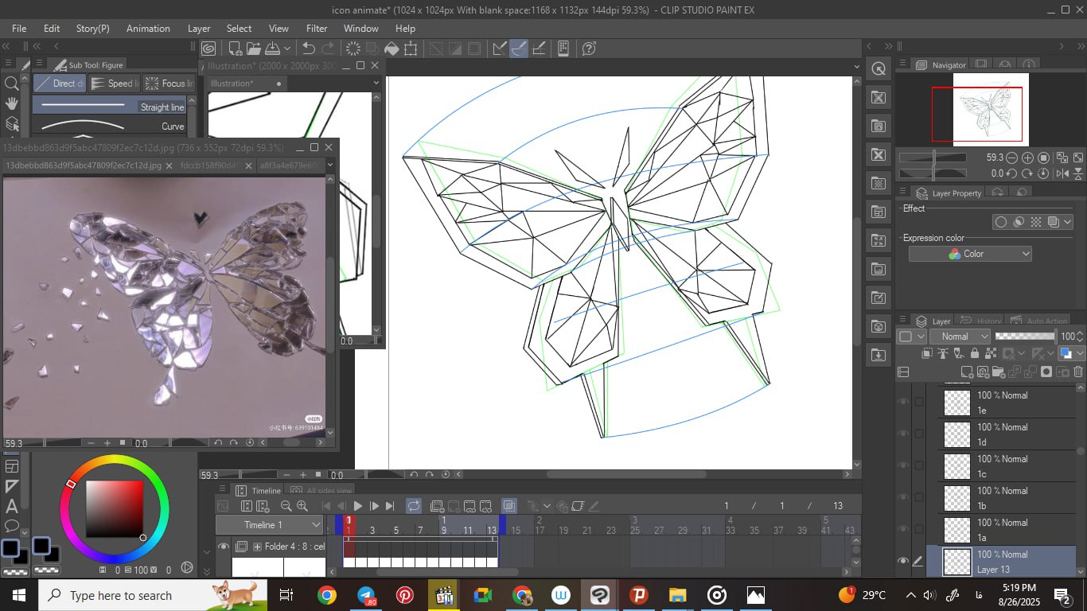Open the Expression color dropdown
The image size is (1087, 611).
tap(969, 254)
